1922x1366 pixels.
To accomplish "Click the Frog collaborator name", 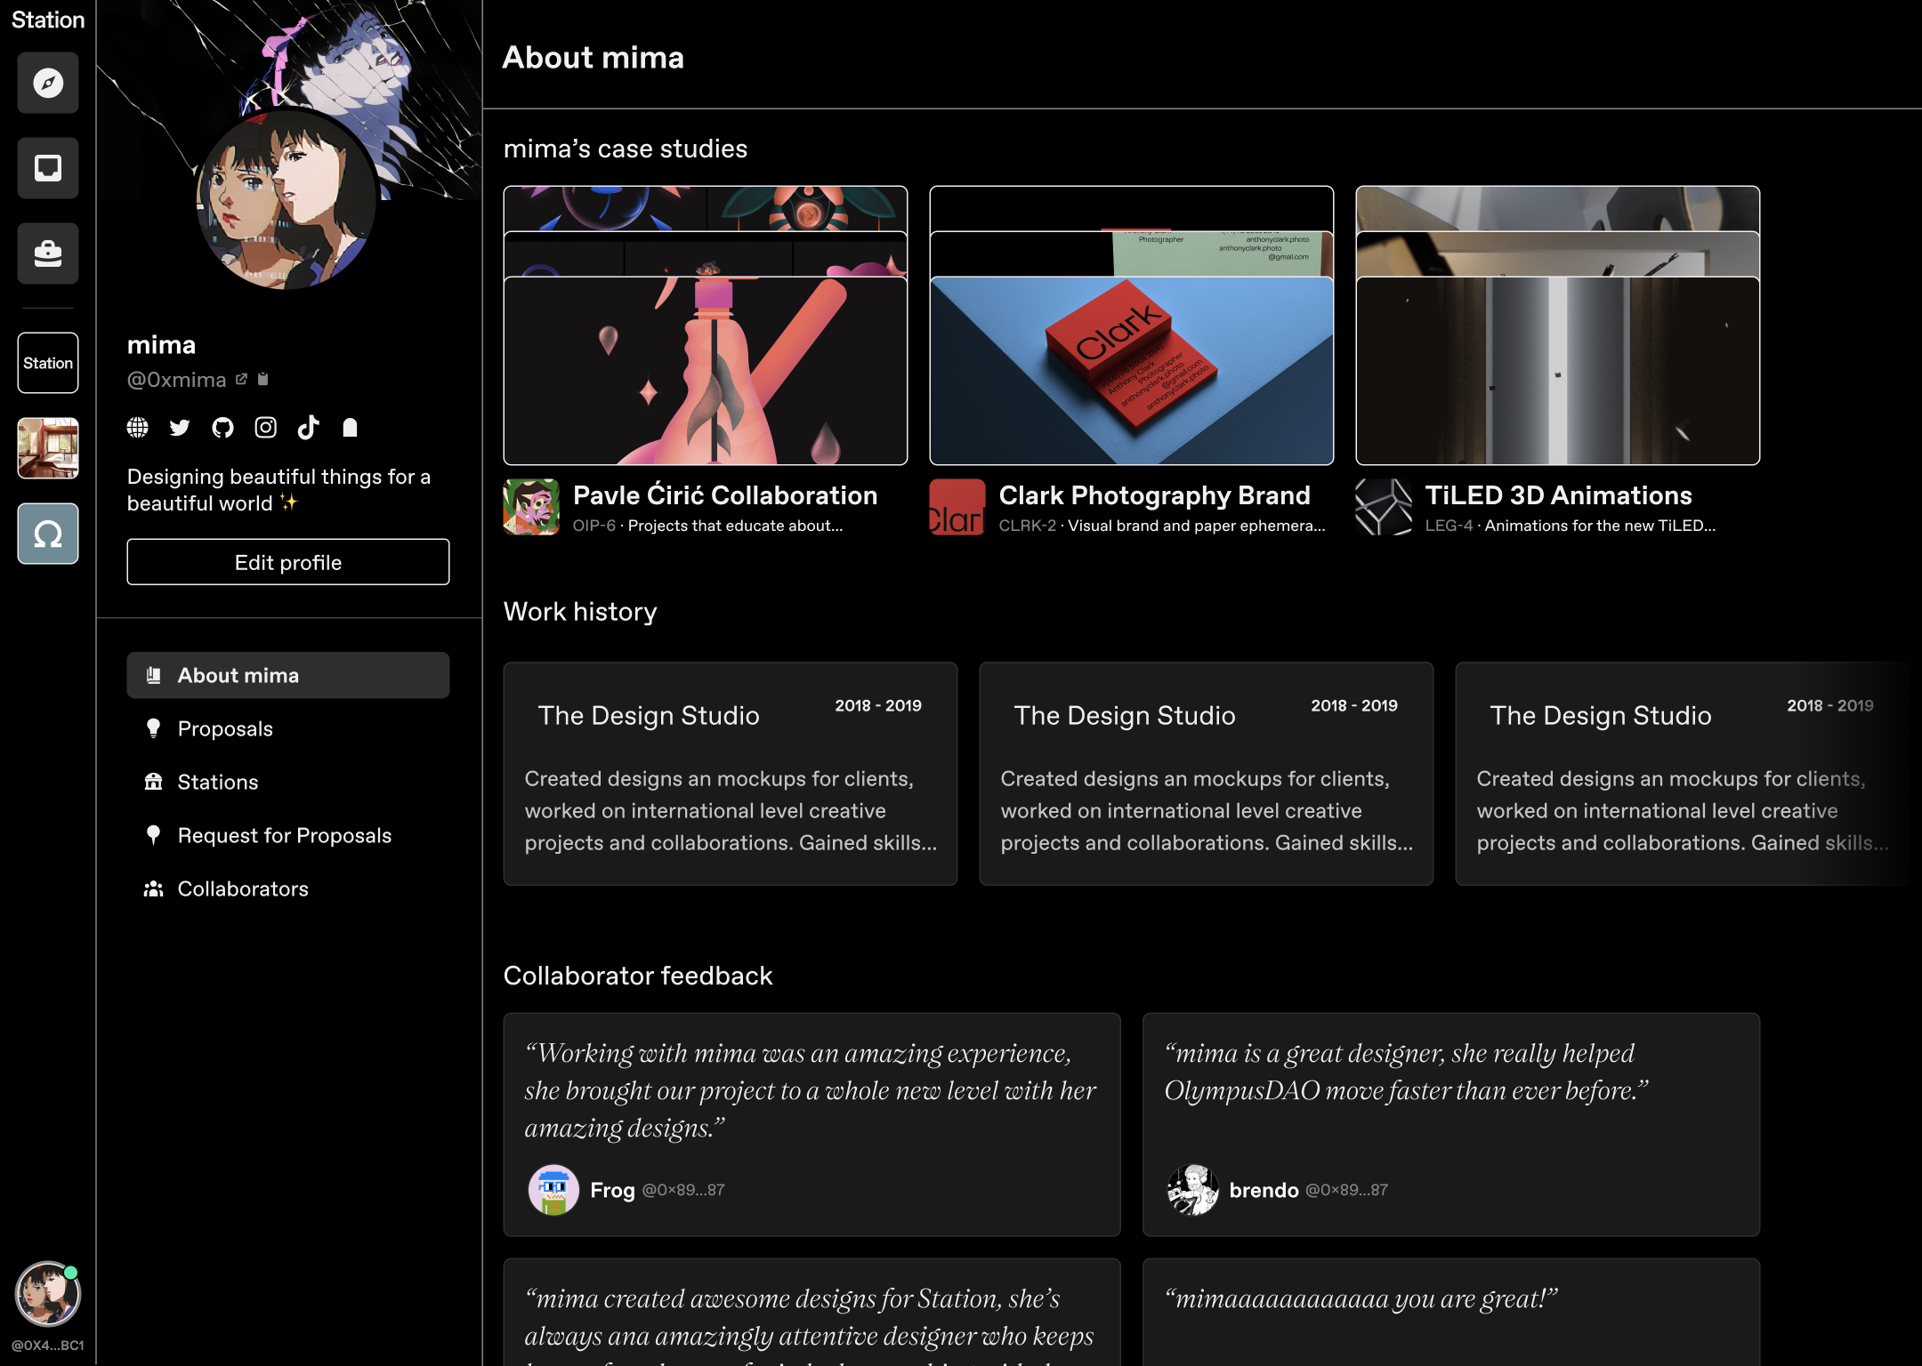I will click(x=612, y=1190).
